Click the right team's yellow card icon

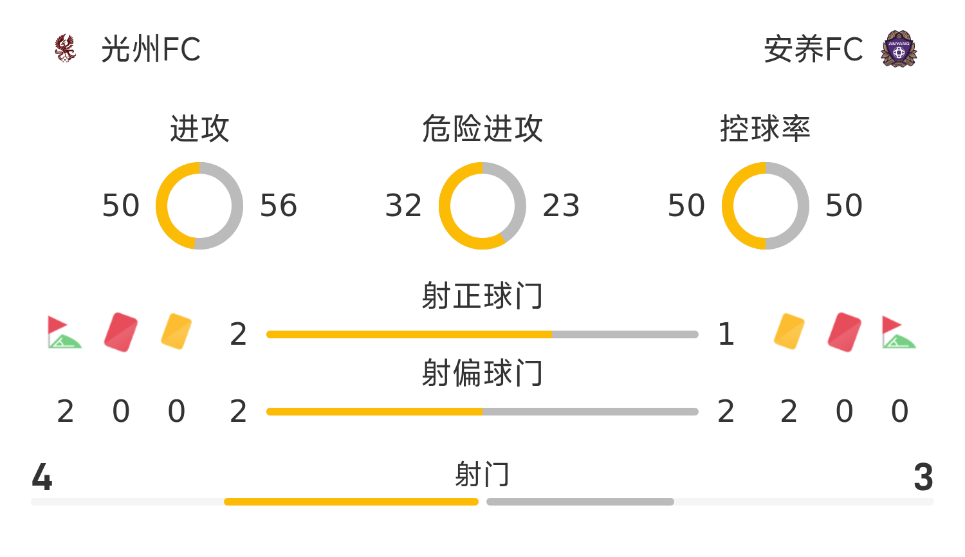click(789, 332)
